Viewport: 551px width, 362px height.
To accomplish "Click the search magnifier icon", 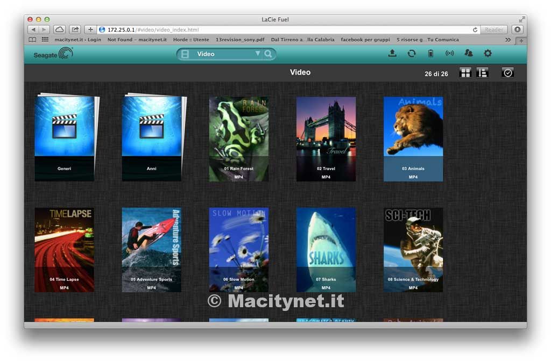I will (268, 54).
